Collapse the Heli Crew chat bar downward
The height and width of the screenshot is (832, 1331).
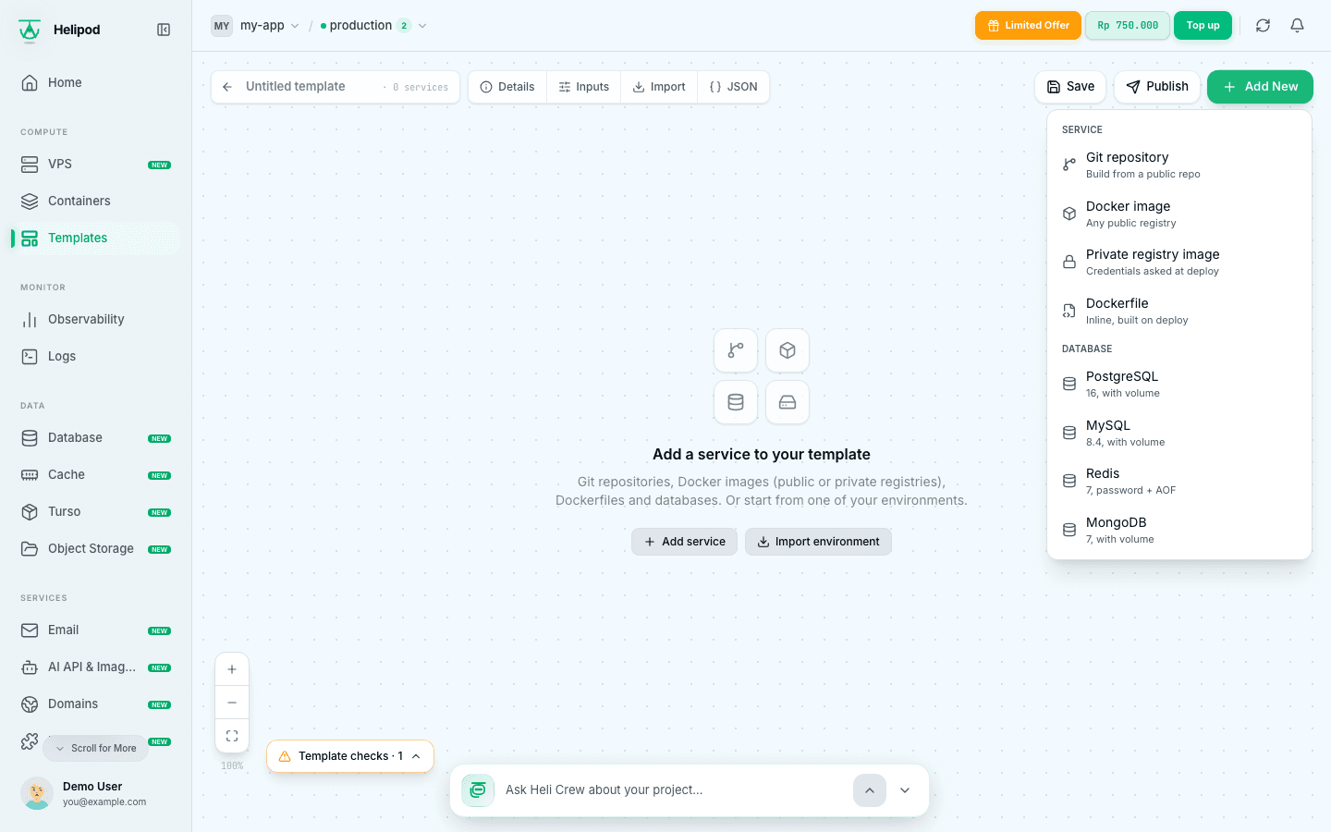tap(905, 790)
